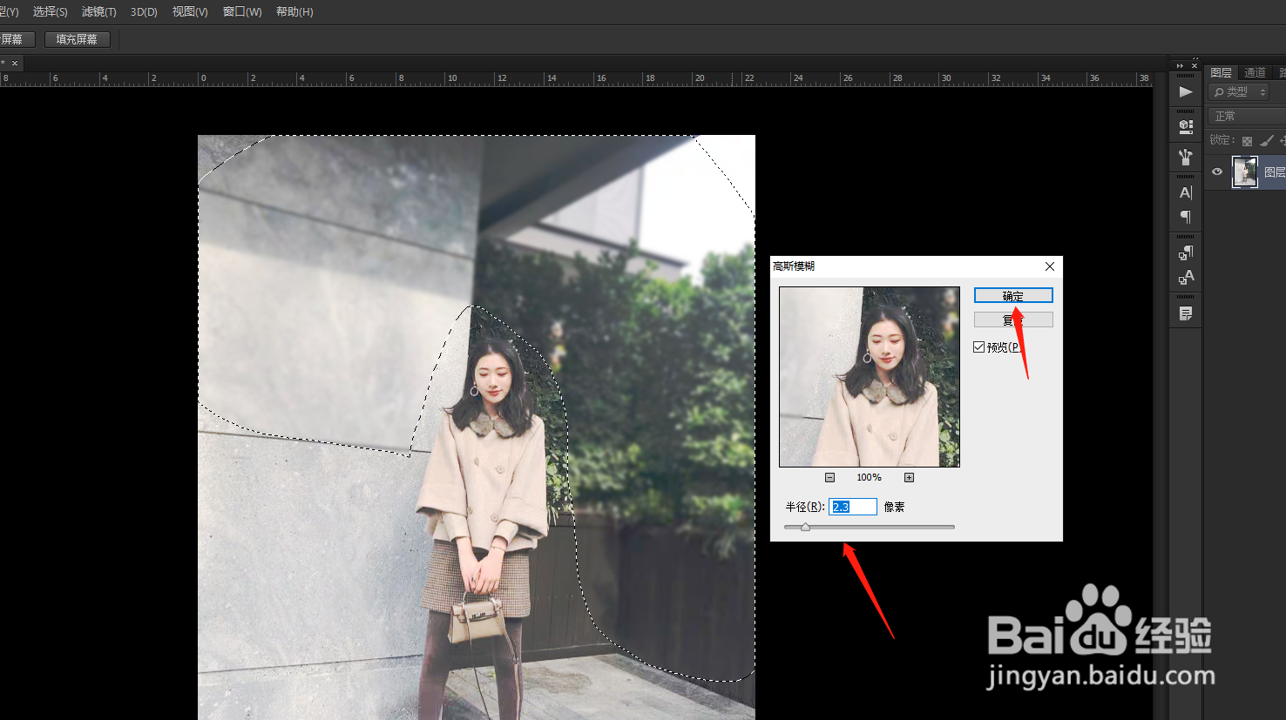Zoom in the blur preview with plus button

click(909, 477)
